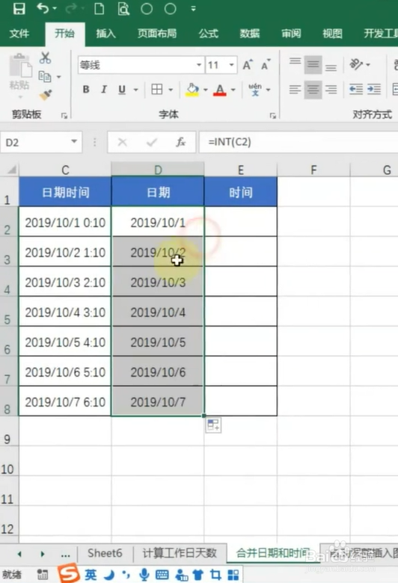398x583 pixels.
Task: Open the Copy options dropdown arrow
Action: coord(59,77)
